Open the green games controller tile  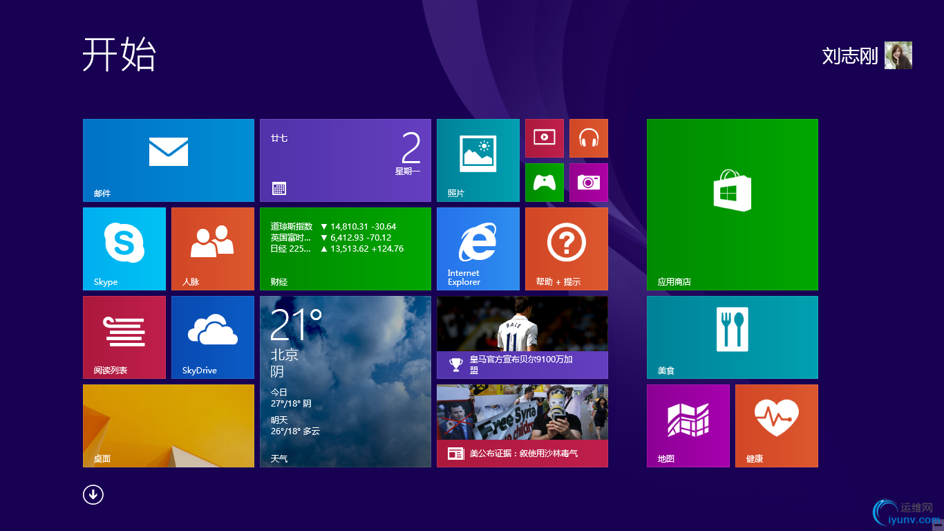(545, 183)
